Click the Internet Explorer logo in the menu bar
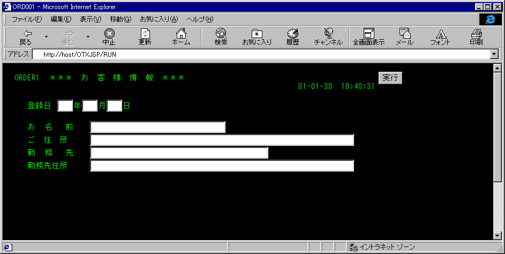 click(491, 19)
